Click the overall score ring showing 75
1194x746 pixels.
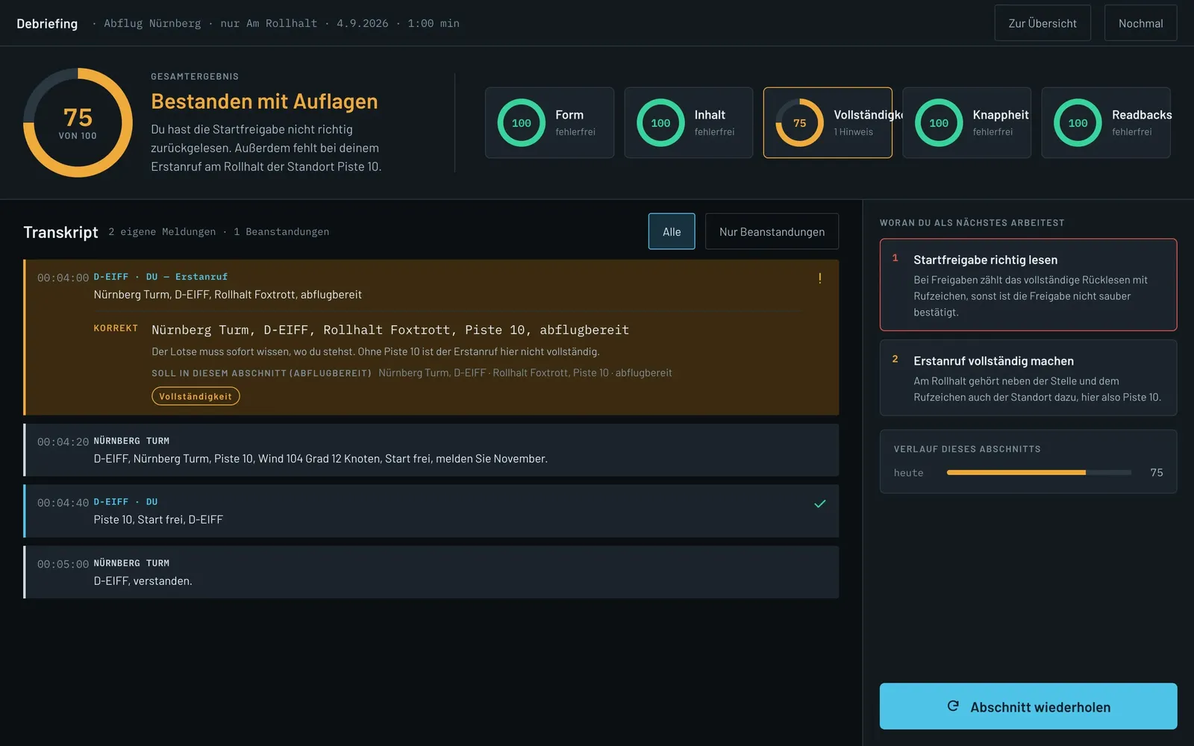point(78,123)
